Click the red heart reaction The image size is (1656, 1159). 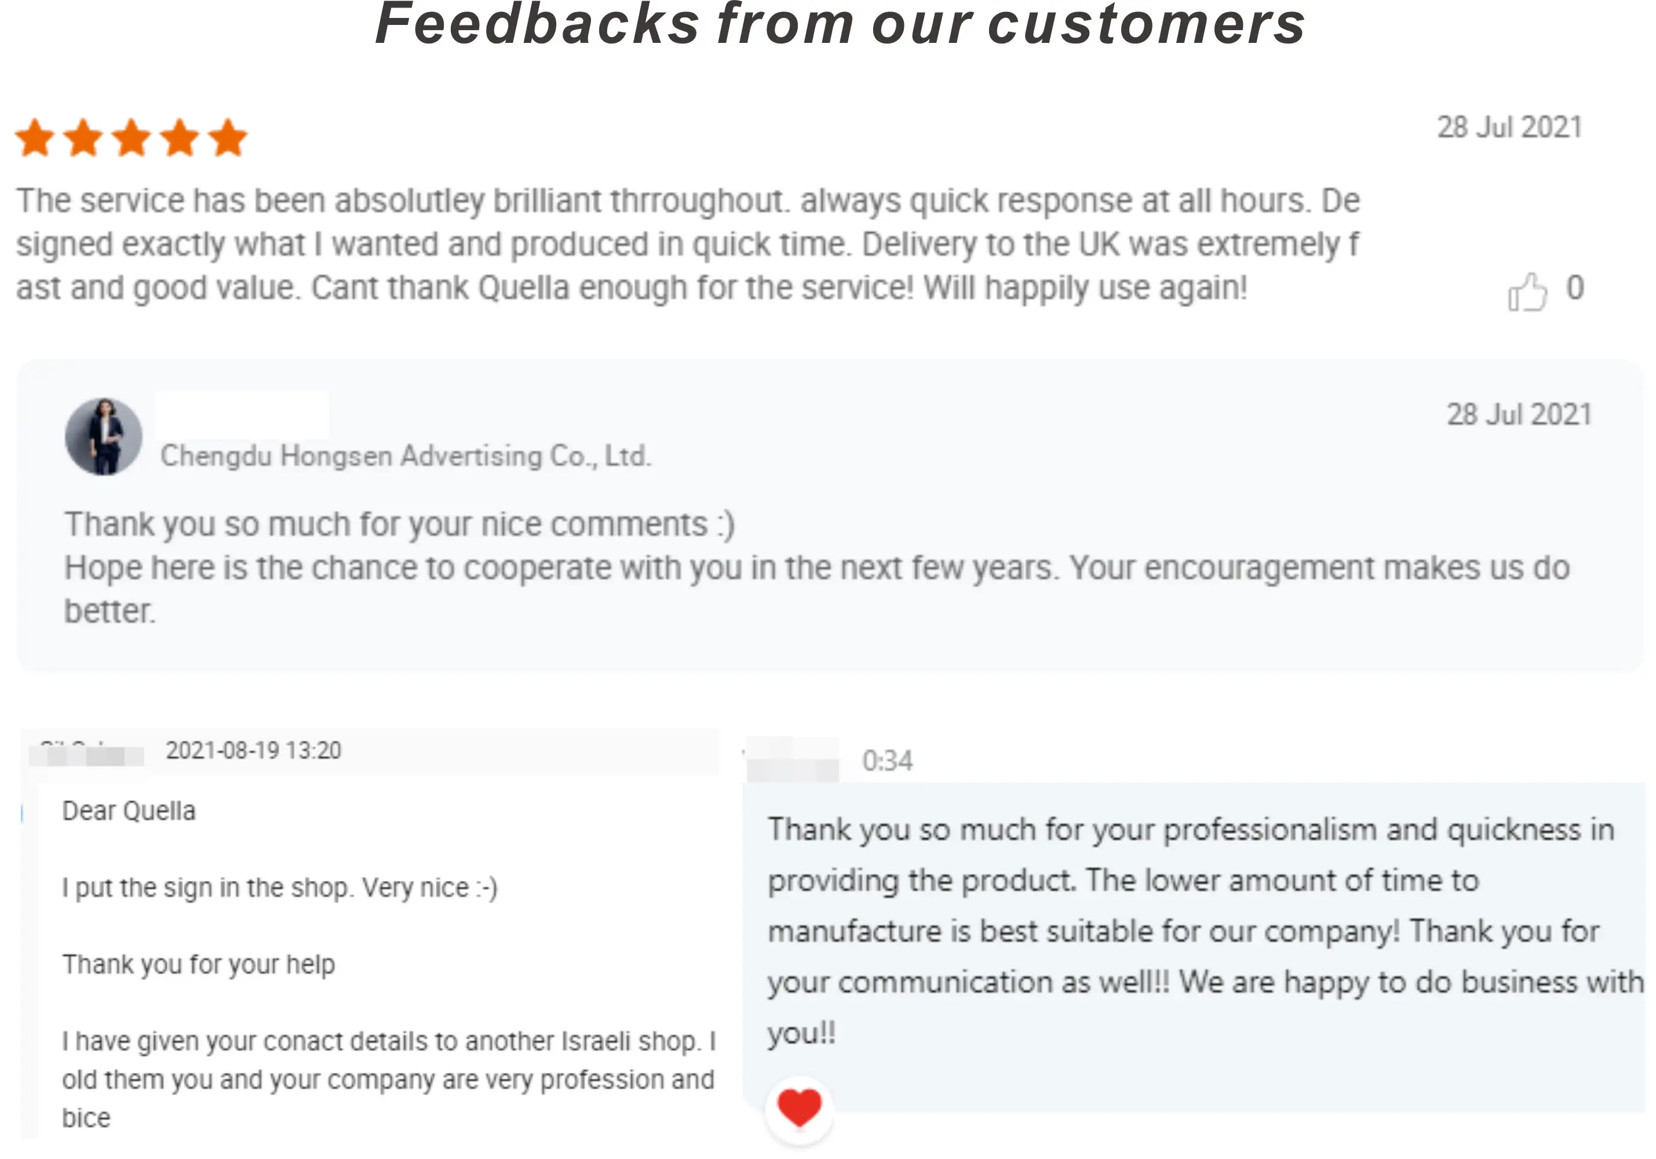[x=799, y=1108]
